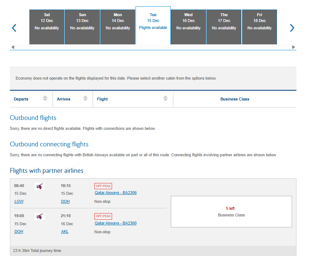This screenshot has width=324, height=263.
Task: Sort by Flight column arrows
Action: (x=165, y=98)
